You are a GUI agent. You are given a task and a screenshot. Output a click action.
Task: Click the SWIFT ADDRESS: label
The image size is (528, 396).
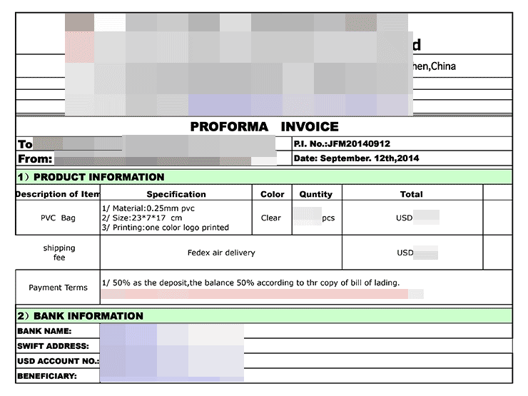(54, 346)
